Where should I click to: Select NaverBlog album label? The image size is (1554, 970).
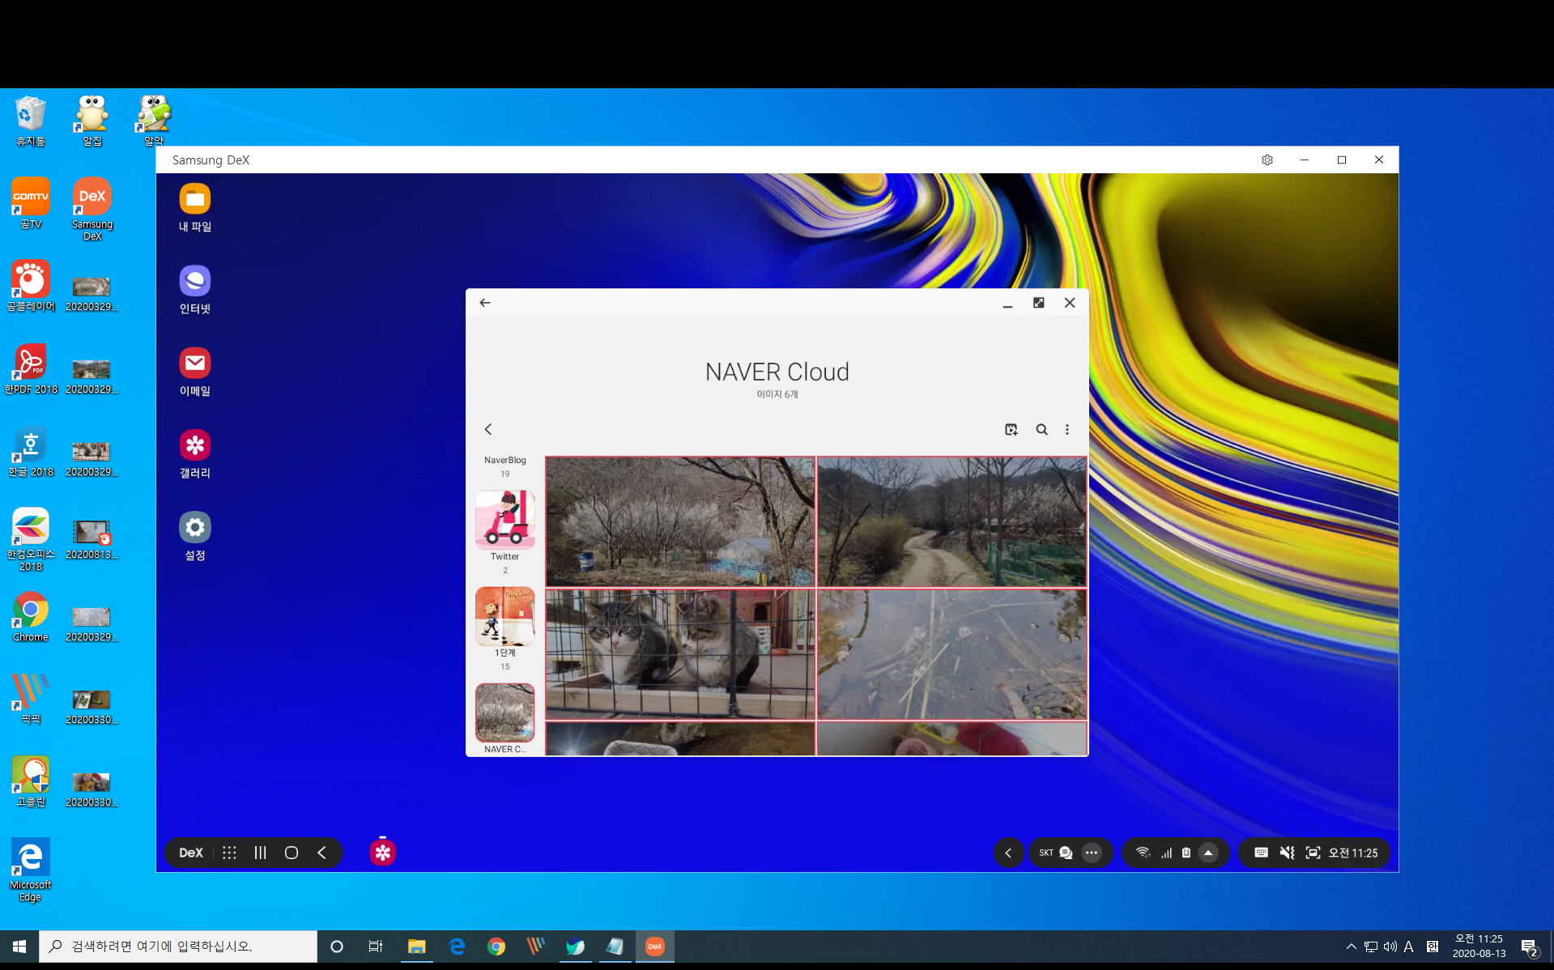[505, 460]
